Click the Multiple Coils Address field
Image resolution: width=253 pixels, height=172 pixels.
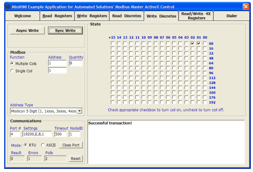point(57,63)
